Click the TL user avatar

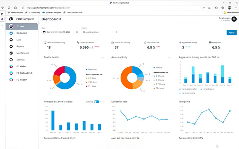[x=230, y=20]
